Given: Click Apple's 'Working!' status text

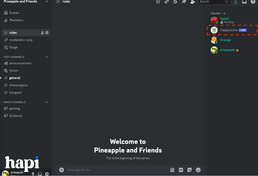Looking at the screenshot, I should [229, 22].
